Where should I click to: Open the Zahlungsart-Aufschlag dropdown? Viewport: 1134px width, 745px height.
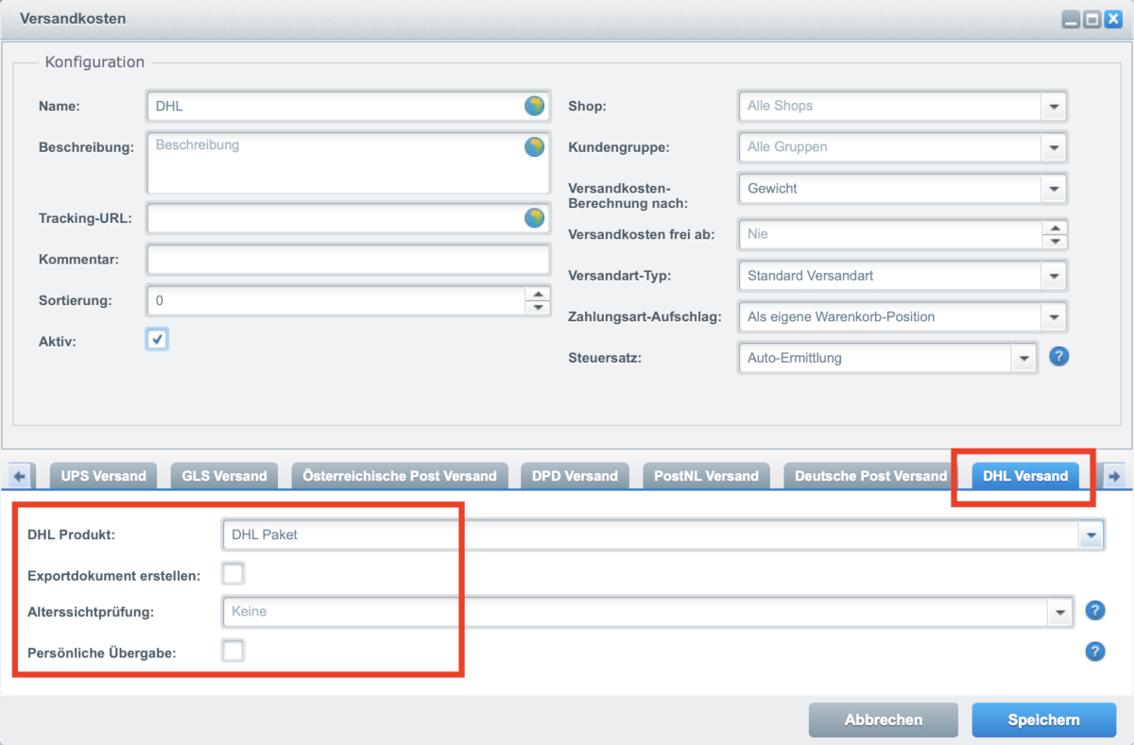[x=1054, y=316]
